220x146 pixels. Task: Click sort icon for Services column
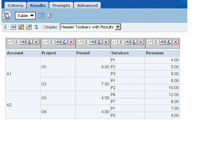coord(114,42)
